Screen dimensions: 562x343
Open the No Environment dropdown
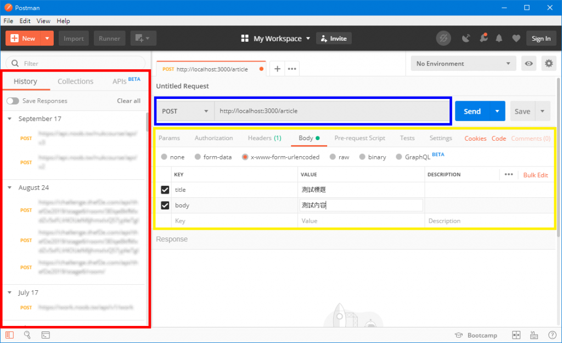click(463, 64)
